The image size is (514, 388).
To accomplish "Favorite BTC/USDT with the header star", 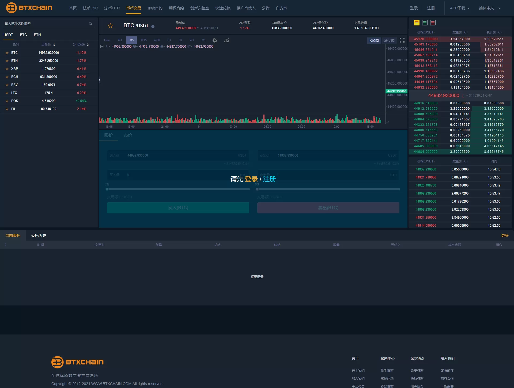I will 110,26.
